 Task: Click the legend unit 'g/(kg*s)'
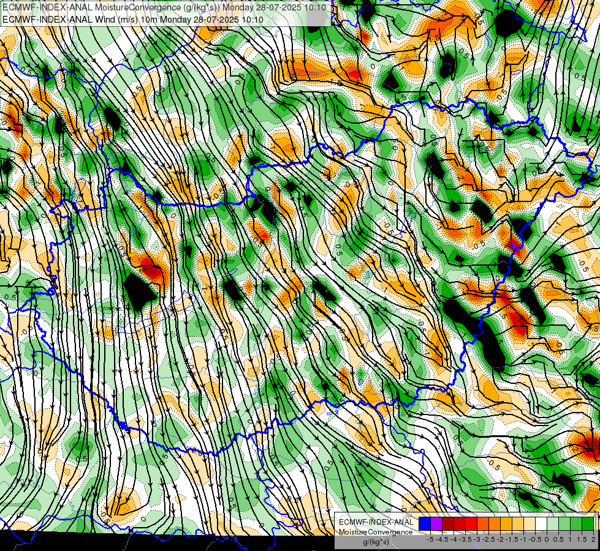[x=376, y=542]
